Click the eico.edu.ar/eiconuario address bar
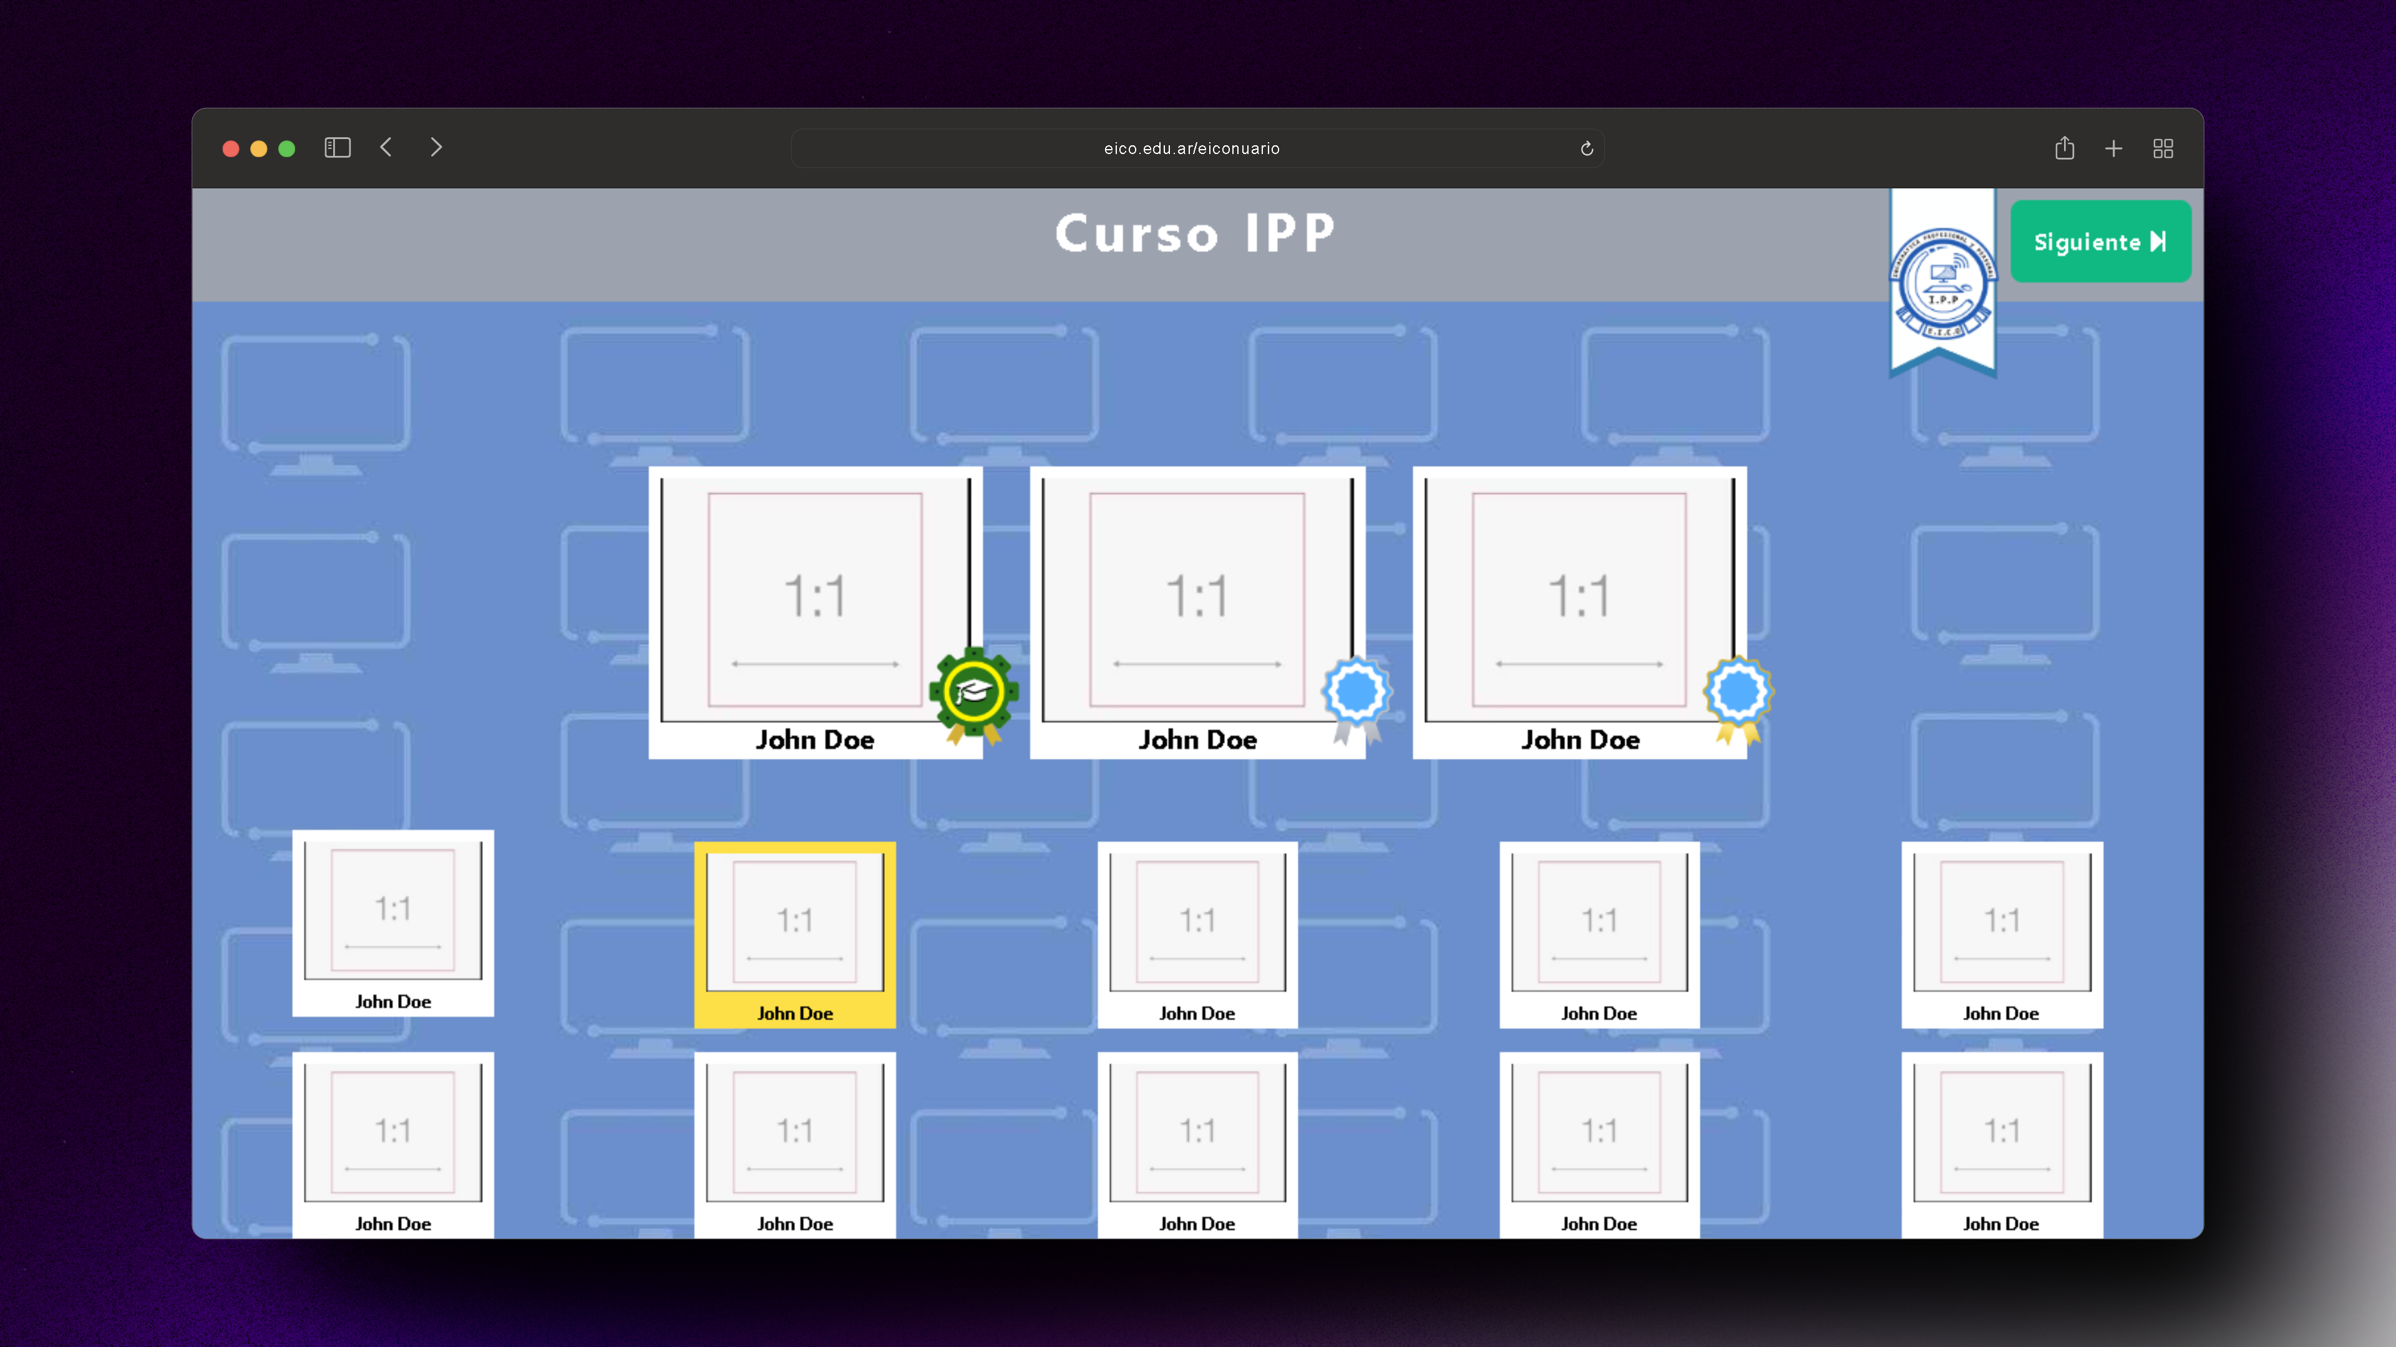The image size is (2396, 1347). coord(1191,149)
